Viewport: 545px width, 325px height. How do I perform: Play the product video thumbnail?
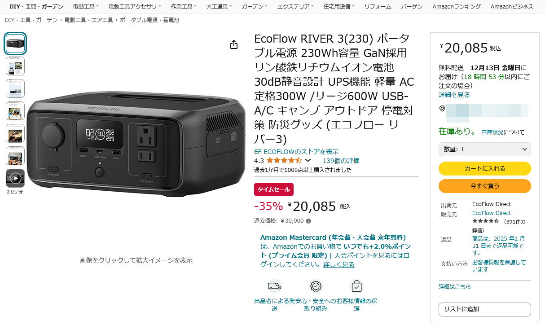click(15, 178)
